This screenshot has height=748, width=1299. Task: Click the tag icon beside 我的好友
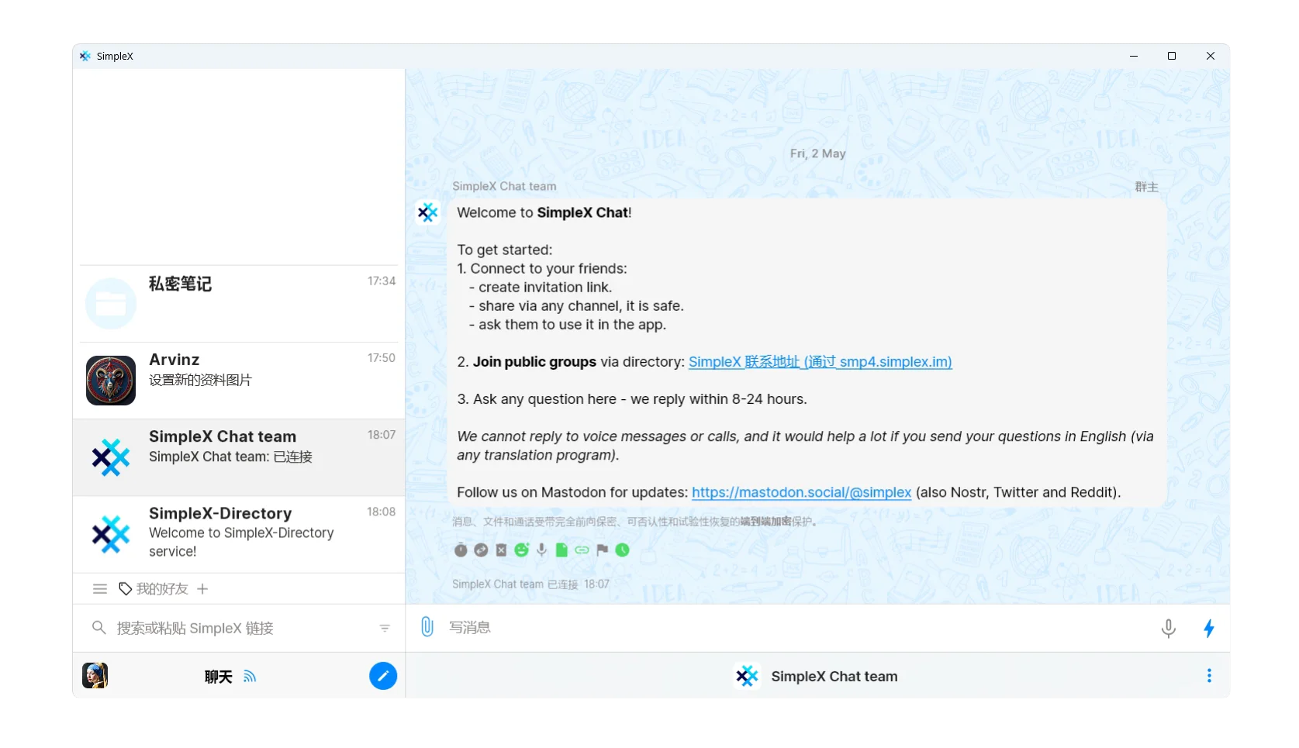pos(125,589)
